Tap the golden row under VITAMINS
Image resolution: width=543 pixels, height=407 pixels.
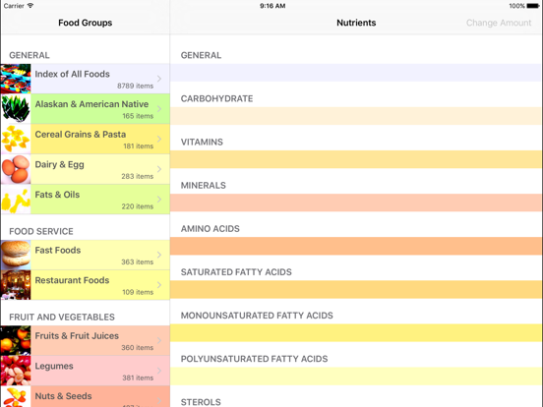[355, 159]
